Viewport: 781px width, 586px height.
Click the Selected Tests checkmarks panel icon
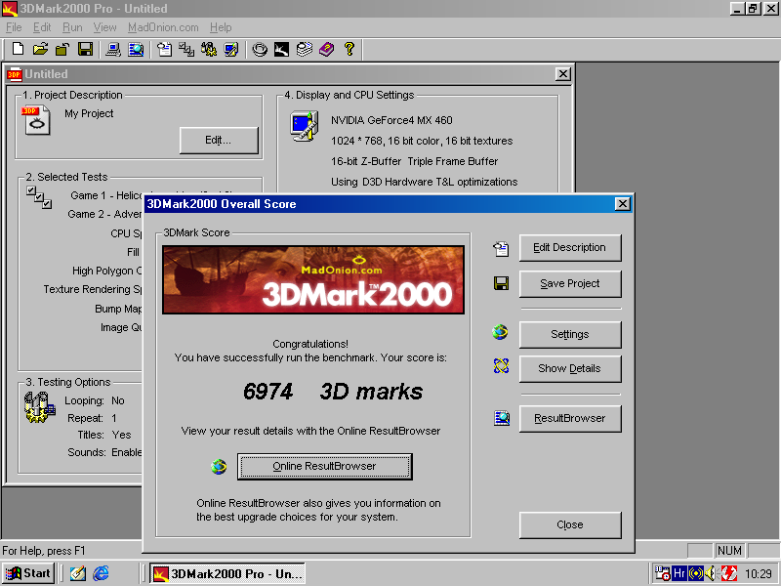click(x=39, y=197)
